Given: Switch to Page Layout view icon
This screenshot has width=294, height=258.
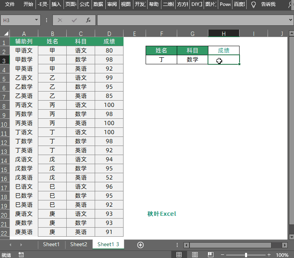Looking at the screenshot, I should (195, 255).
